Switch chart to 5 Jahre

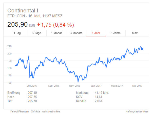pyautogui.click(x=116, y=33)
